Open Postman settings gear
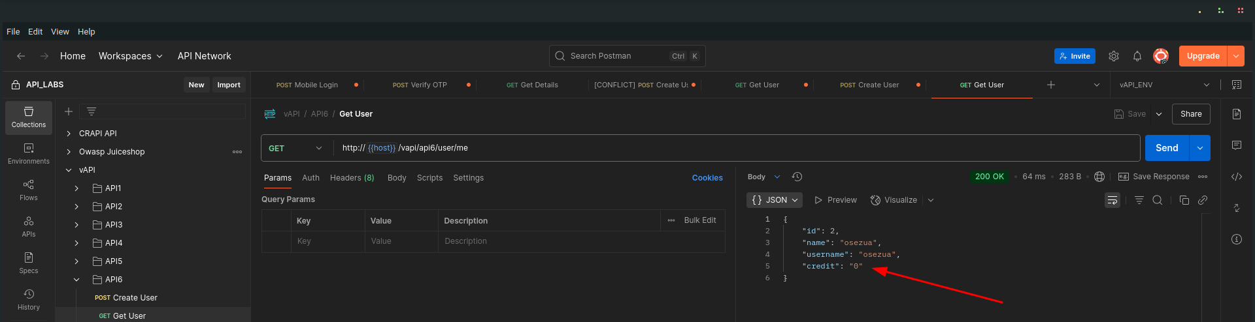Viewport: 1255px width, 322px height. click(1114, 56)
